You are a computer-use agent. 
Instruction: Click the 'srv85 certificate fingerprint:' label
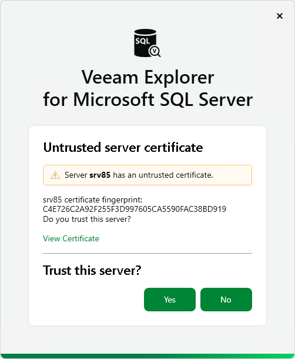(x=93, y=200)
